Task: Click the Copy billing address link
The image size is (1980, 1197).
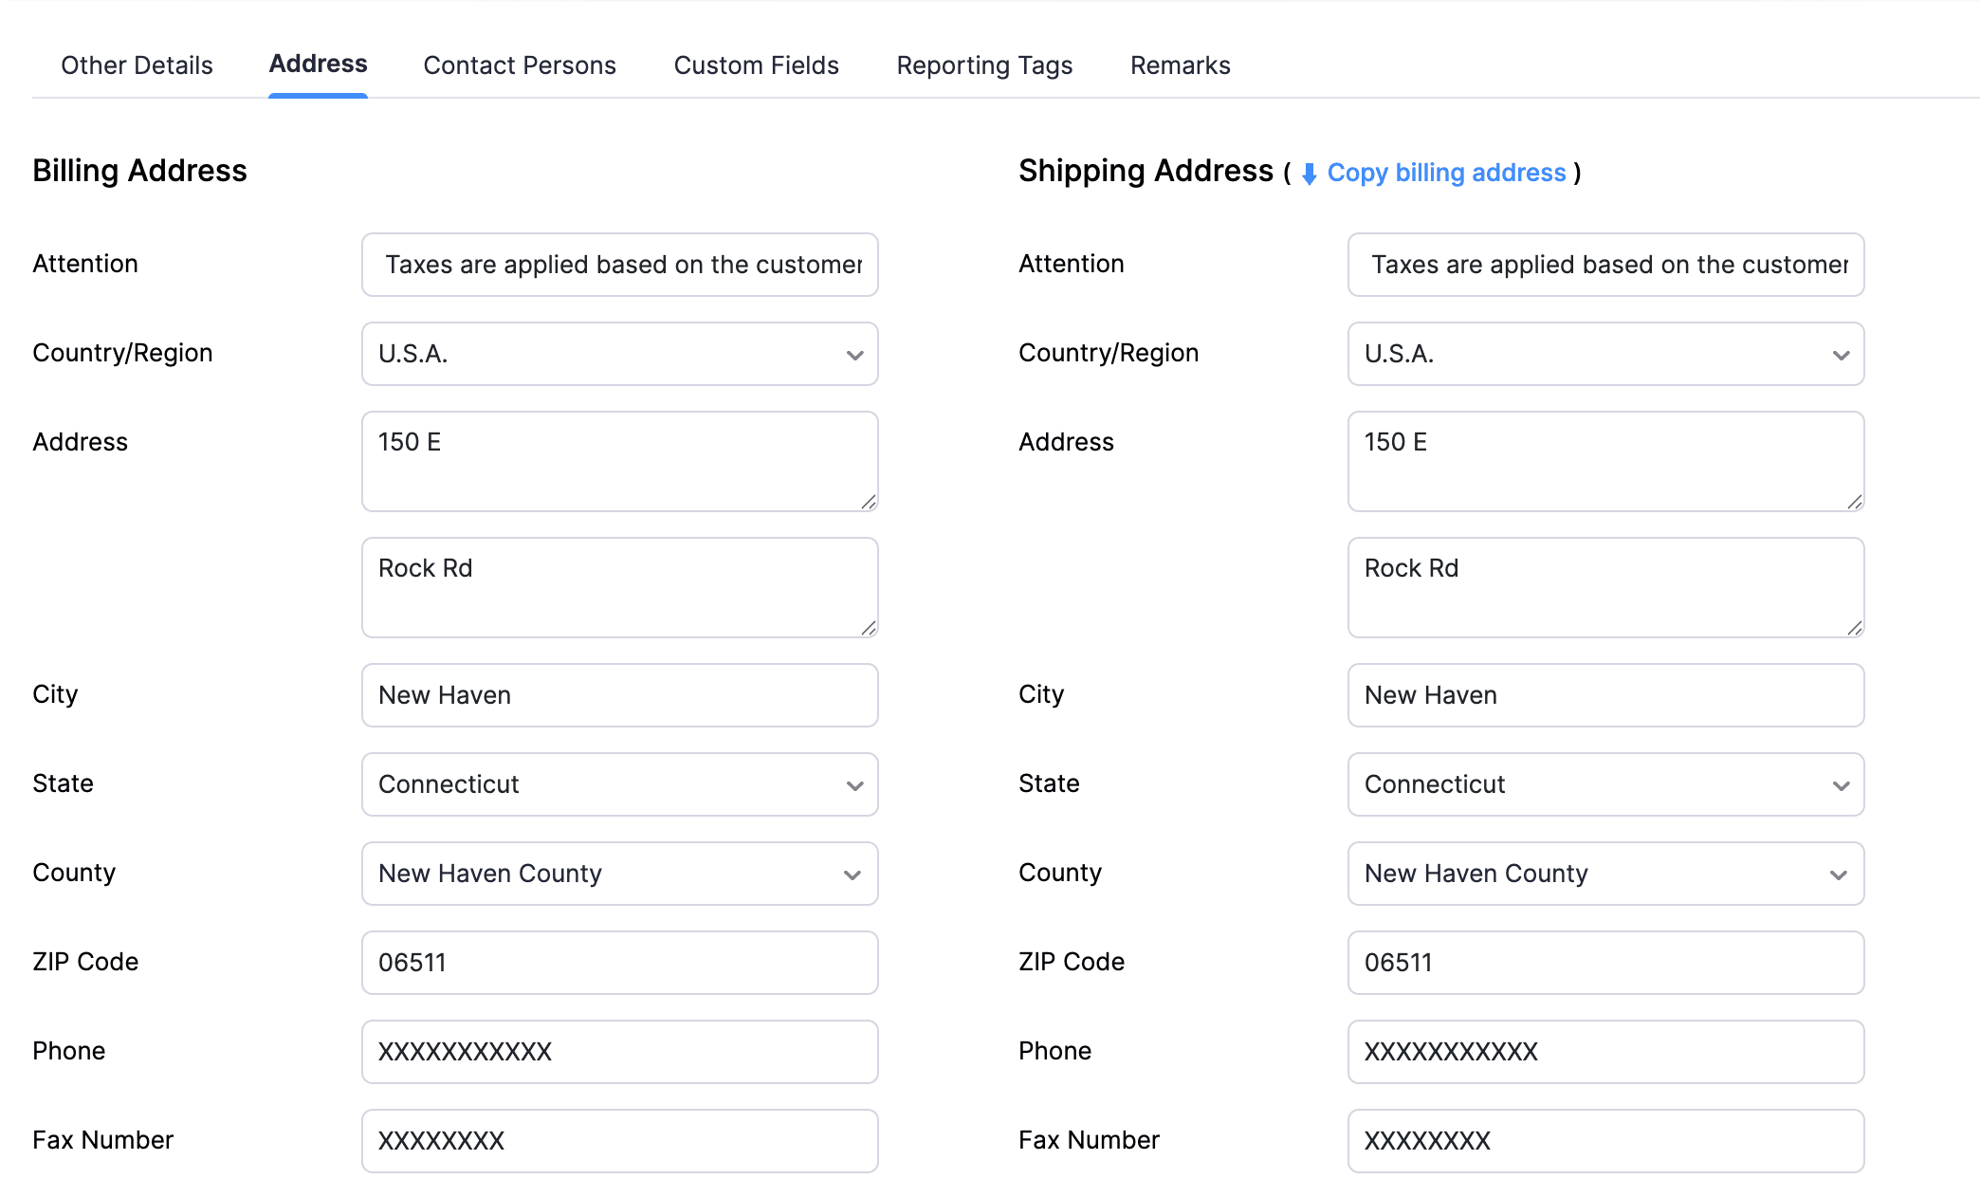Action: 1445,173
